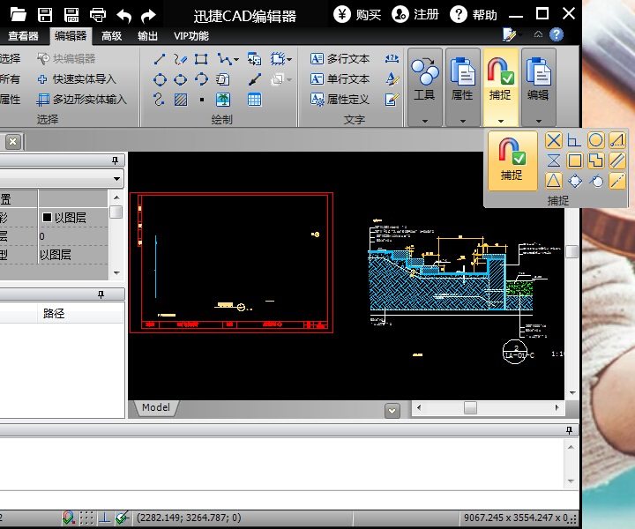635x529 pixels.
Task: Toggle circle center snap mode
Action: (x=596, y=140)
